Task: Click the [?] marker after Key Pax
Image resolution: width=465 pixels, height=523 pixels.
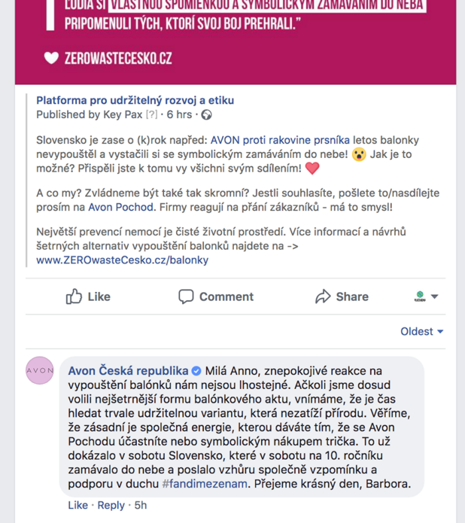Action: [x=151, y=115]
